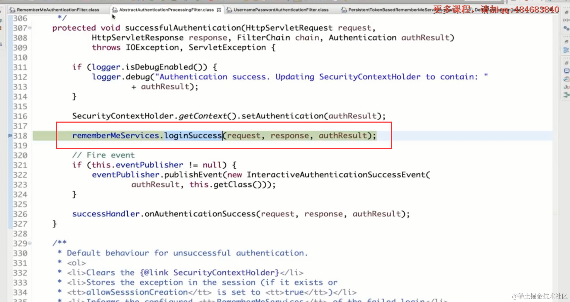
Task: Click allowSesssionCreation on line 334
Action: click(x=137, y=292)
